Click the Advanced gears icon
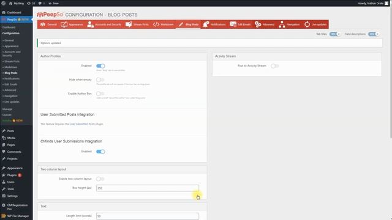 point(258,24)
